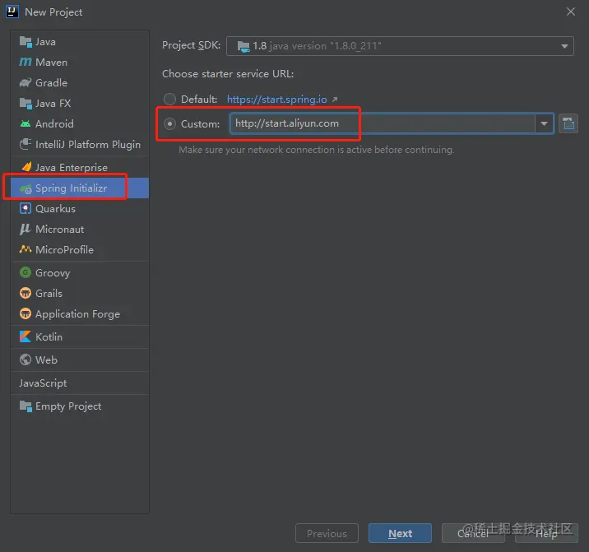Expand the custom URL history dropdown arrow
Viewport: 589px width, 552px height.
pyautogui.click(x=544, y=123)
